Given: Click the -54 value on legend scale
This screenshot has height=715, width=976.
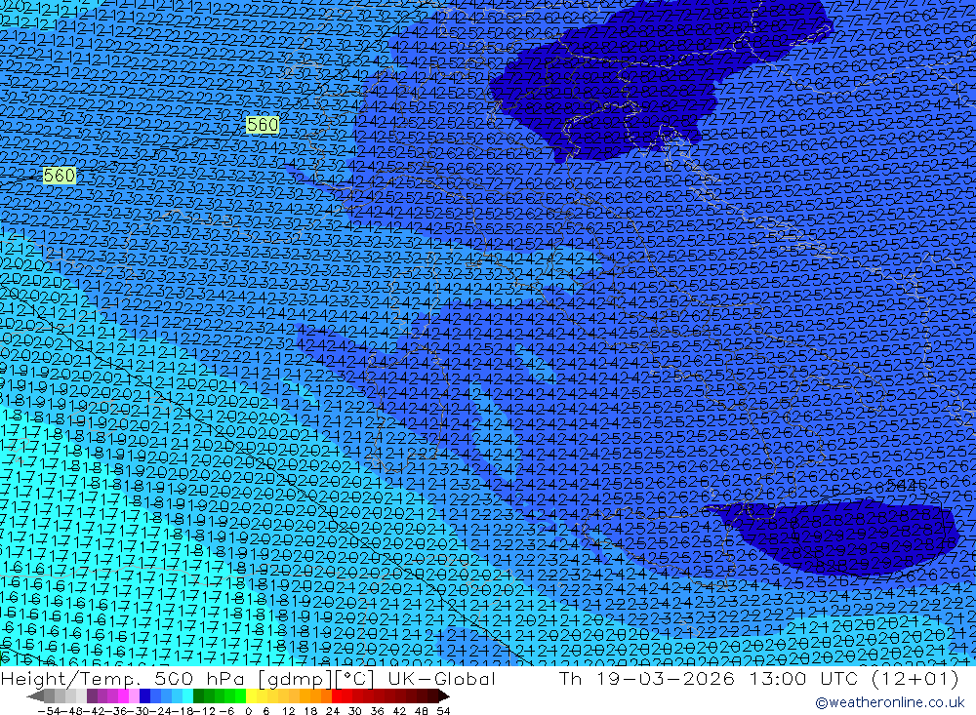Looking at the screenshot, I should tap(49, 711).
